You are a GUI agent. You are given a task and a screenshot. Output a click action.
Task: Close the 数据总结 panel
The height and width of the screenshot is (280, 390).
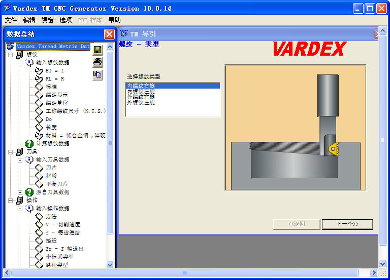pos(109,34)
